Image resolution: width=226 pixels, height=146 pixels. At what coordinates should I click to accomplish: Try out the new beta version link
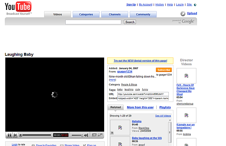tap(141, 61)
